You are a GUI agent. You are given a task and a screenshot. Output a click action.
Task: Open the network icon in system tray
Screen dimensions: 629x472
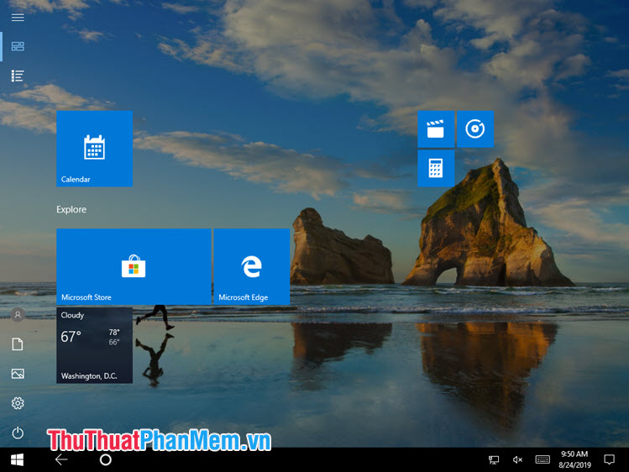pyautogui.click(x=494, y=459)
